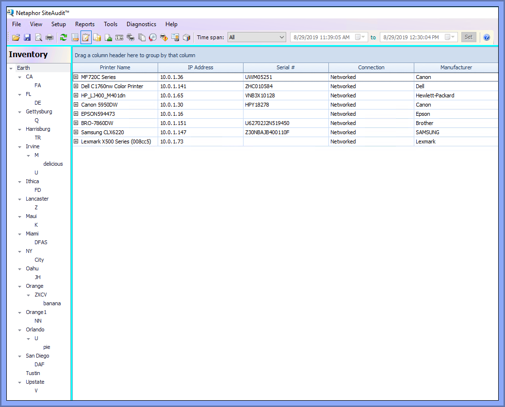505x407 pixels.
Task: Expand the MF720C Series row
Action: coord(76,77)
